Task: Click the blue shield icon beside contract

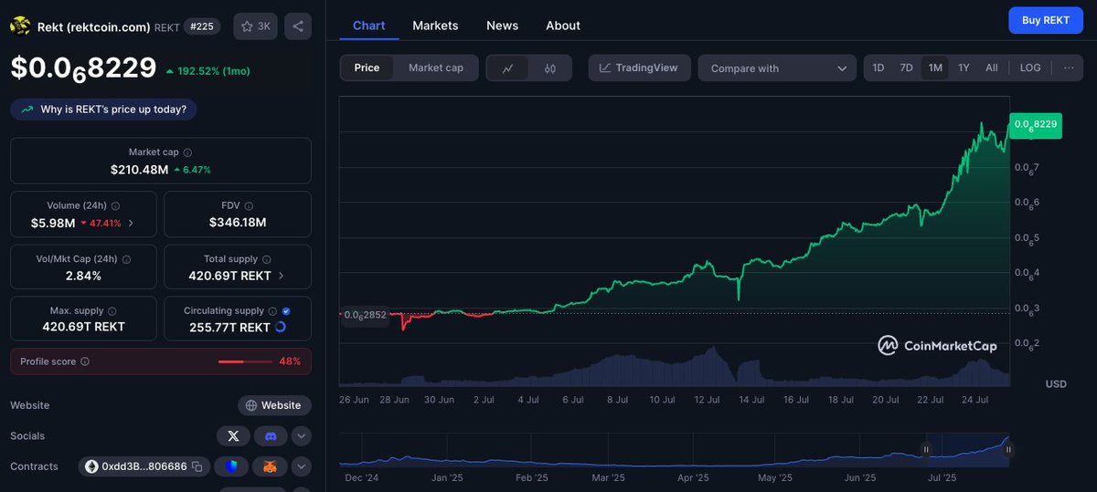Action: pyautogui.click(x=231, y=466)
